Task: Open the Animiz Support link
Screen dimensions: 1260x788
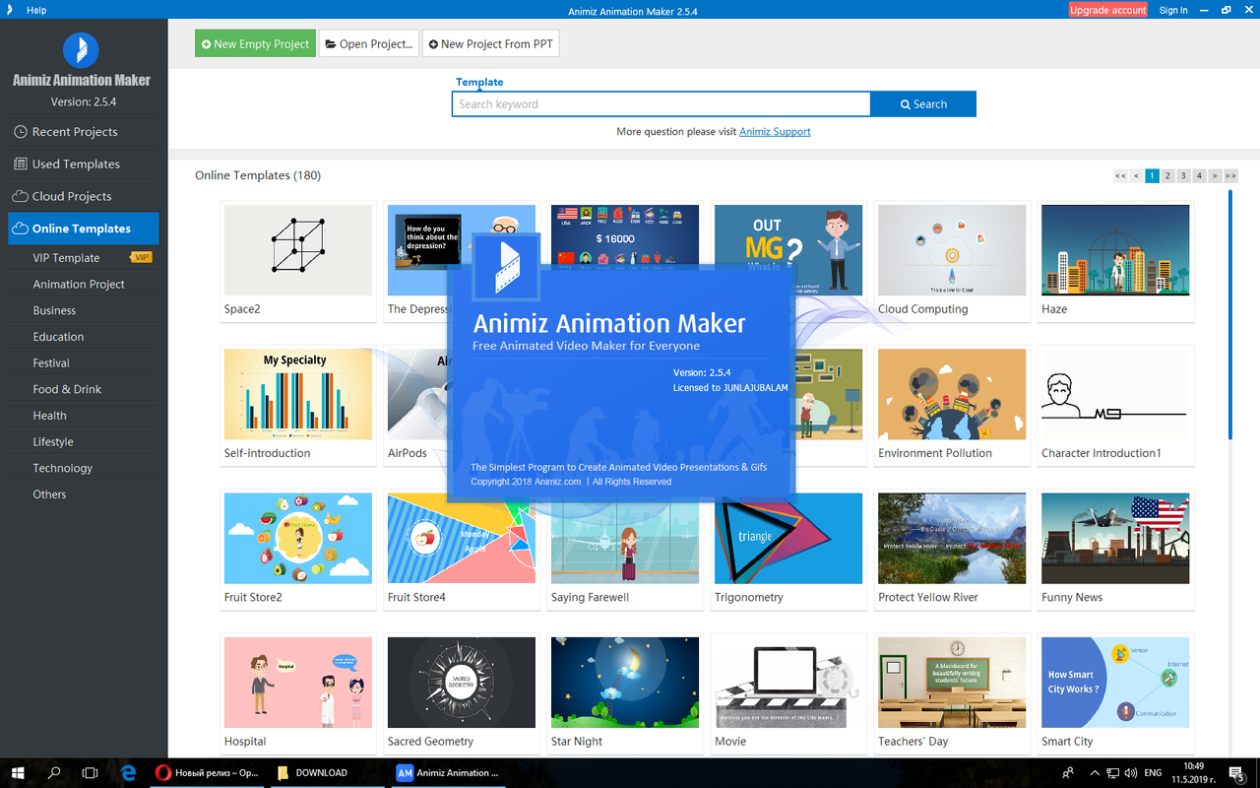Action: point(775,132)
